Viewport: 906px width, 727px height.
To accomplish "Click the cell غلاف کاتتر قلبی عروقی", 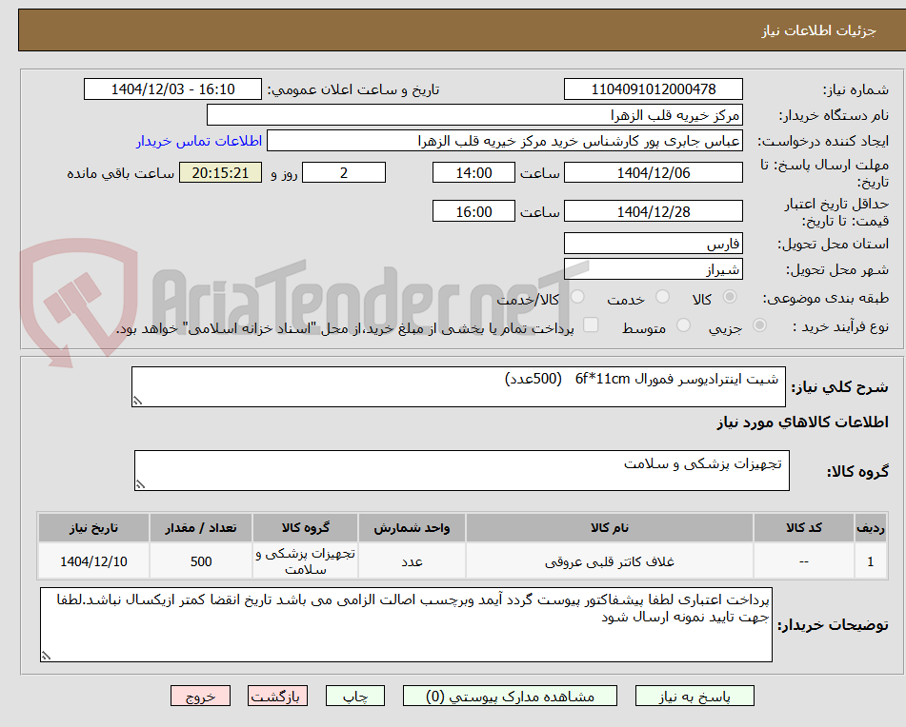I will (609, 560).
